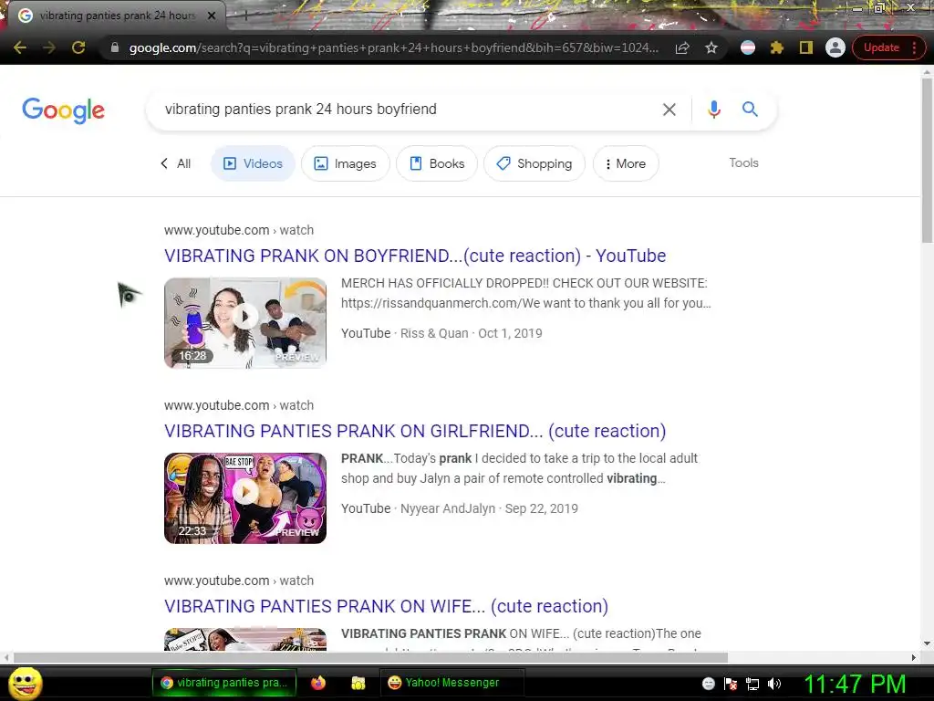
Task: Click the scroll right arrow
Action: coord(914,657)
